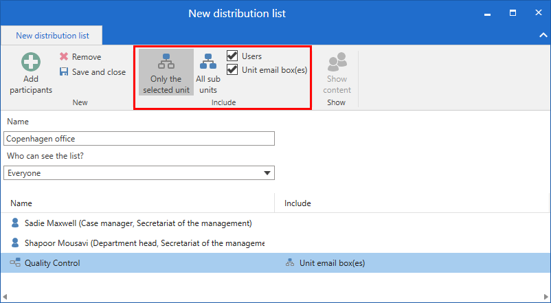Click person icon beside Sadie Maxwell
The height and width of the screenshot is (303, 551).
[15, 223]
